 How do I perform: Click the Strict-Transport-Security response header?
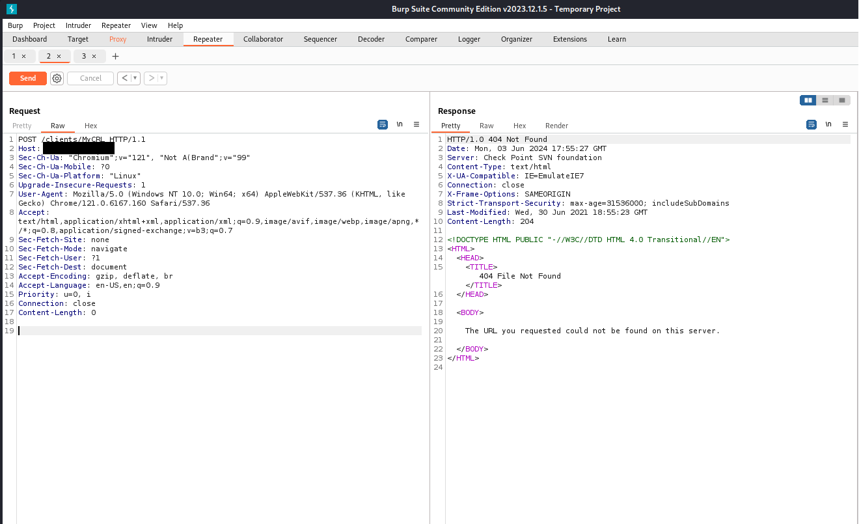point(588,203)
